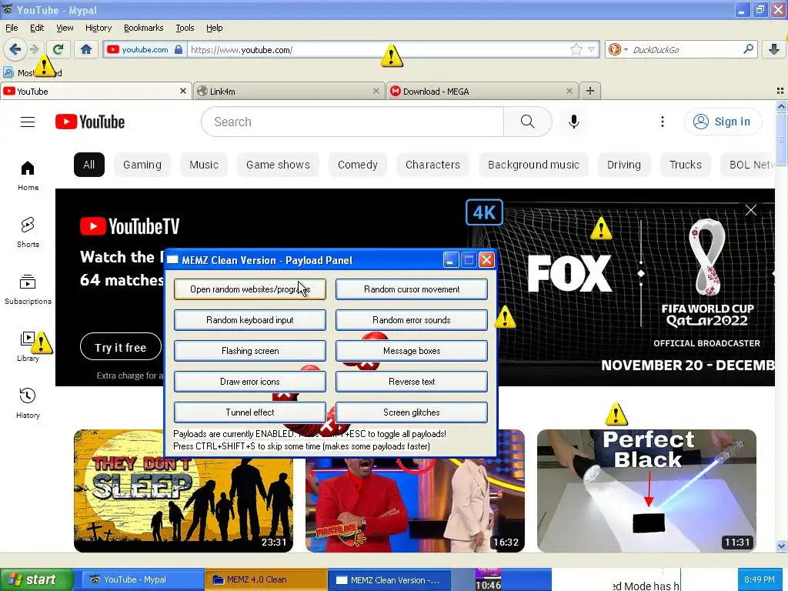788x591 pixels.
Task: Select the Comedy category chip
Action: pyautogui.click(x=357, y=165)
